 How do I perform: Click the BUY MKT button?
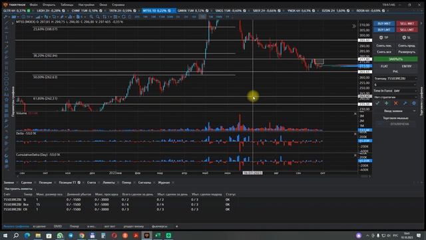(384, 24)
